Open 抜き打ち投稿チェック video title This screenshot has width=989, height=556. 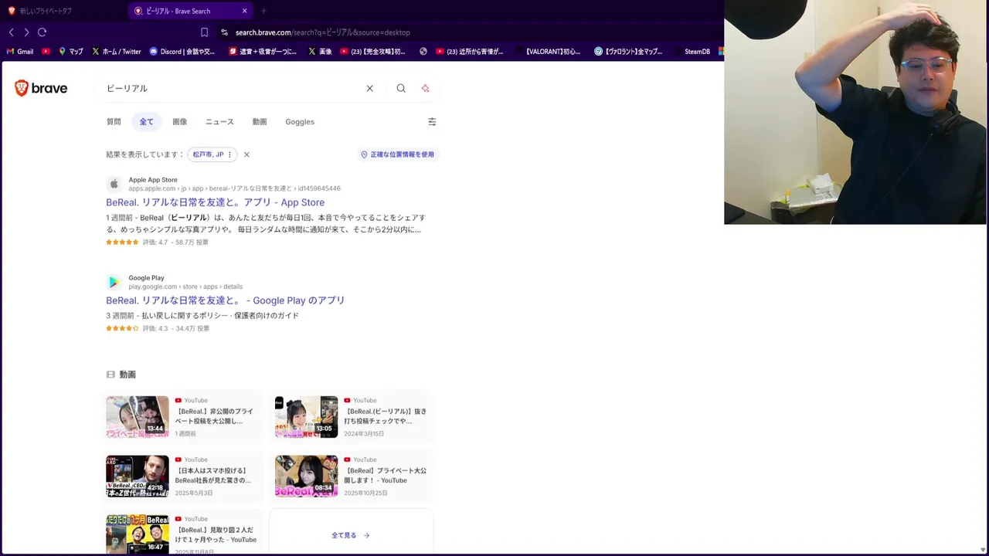click(x=385, y=416)
